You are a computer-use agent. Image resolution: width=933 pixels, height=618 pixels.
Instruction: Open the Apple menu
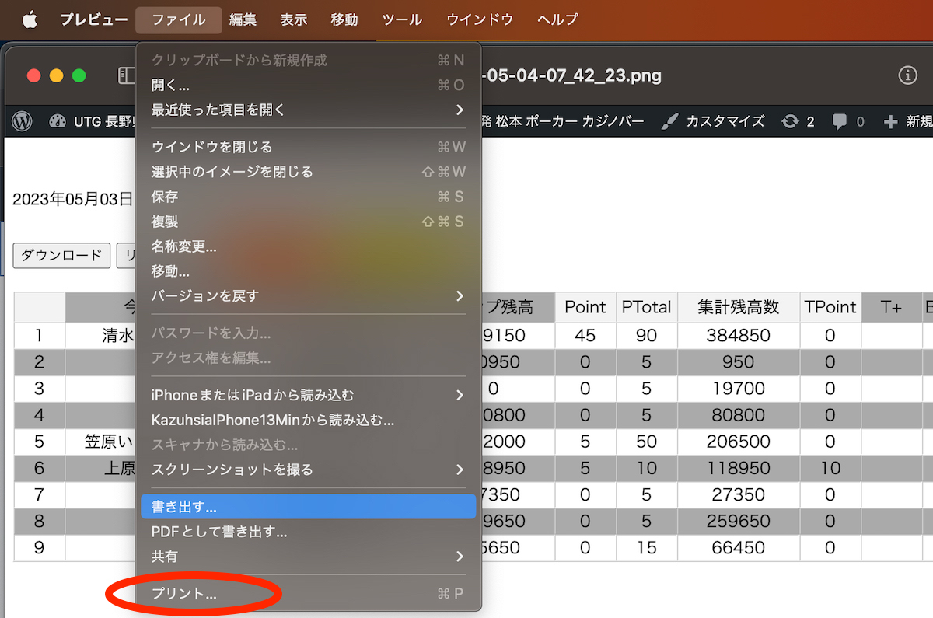[30, 19]
